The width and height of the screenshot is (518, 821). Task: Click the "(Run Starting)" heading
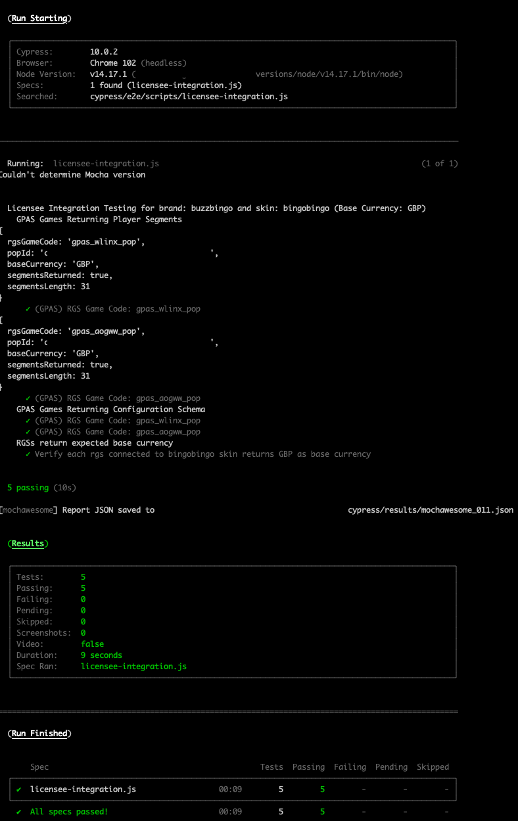tap(39, 18)
